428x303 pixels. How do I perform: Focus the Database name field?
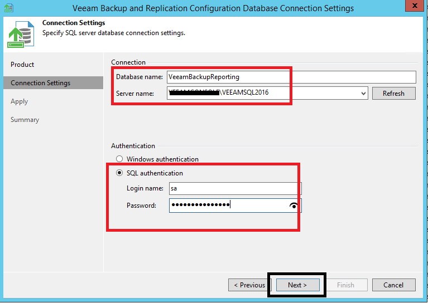291,77
